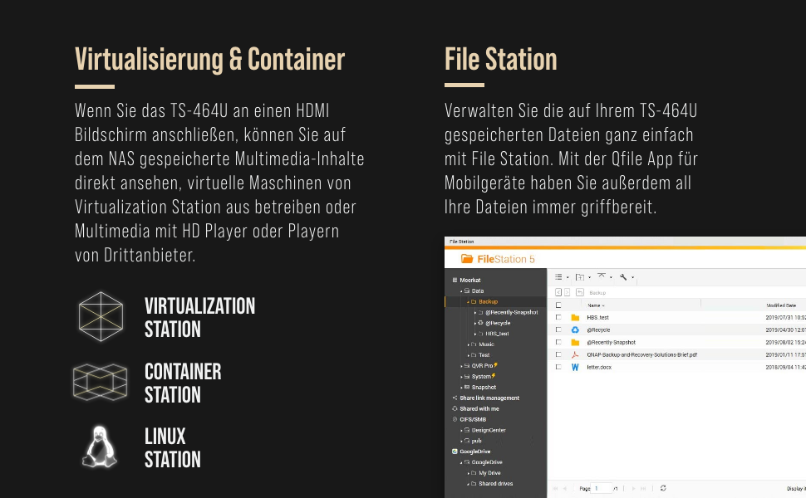Expand the Music folder arrow
This screenshot has width=806, height=498.
[468, 344]
